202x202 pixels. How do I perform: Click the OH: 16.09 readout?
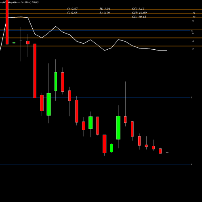[x=139, y=13]
